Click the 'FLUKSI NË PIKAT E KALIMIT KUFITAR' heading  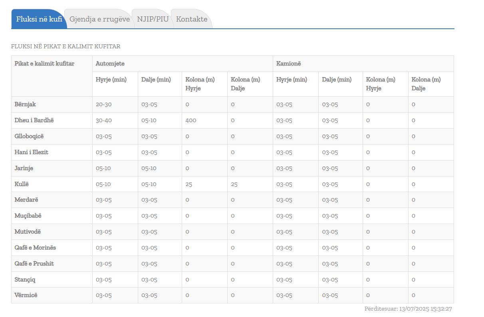pos(66,47)
